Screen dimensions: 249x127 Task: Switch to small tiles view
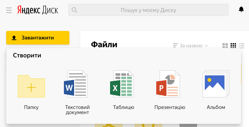[233, 46]
